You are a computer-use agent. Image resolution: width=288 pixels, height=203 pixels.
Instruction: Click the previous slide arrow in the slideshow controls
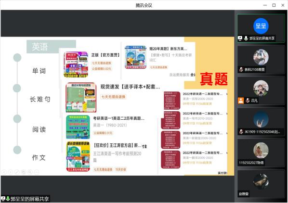[4, 172]
